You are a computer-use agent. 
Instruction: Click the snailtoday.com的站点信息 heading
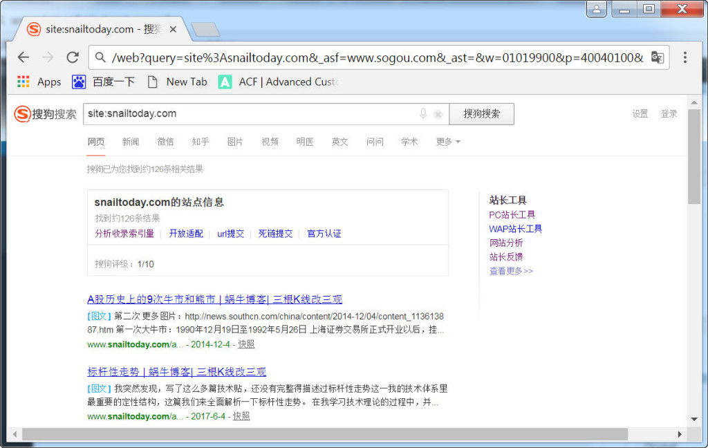pyautogui.click(x=159, y=202)
